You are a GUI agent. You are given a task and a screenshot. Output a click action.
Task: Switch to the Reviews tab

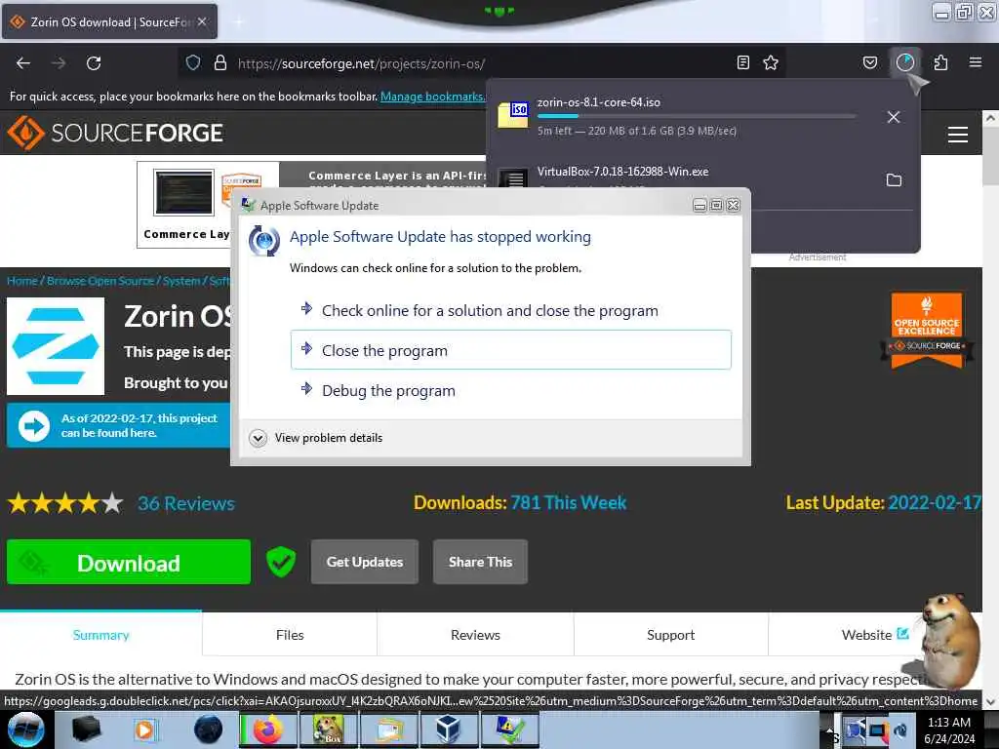(x=475, y=634)
